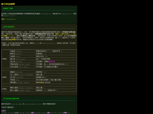
Task: Click the effect cell in the giant strength row
Action: [x=56, y=75]
